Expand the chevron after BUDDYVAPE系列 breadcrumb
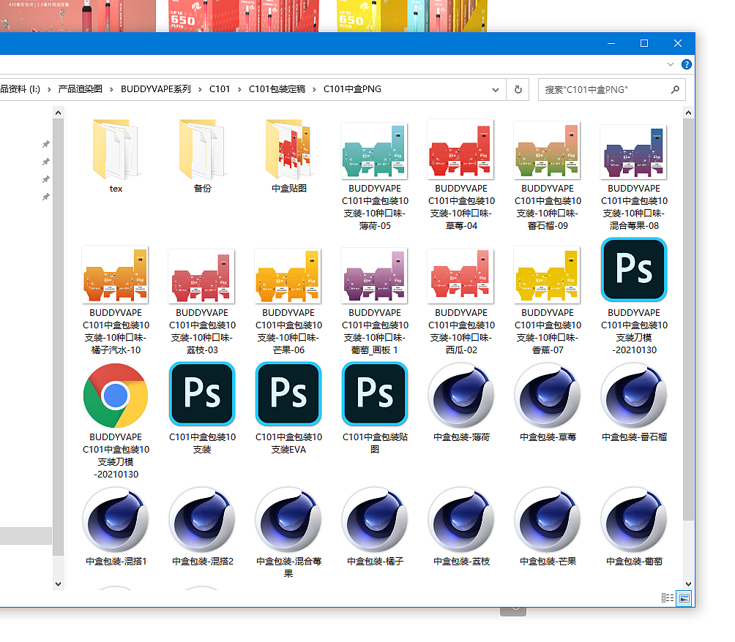 pos(200,89)
